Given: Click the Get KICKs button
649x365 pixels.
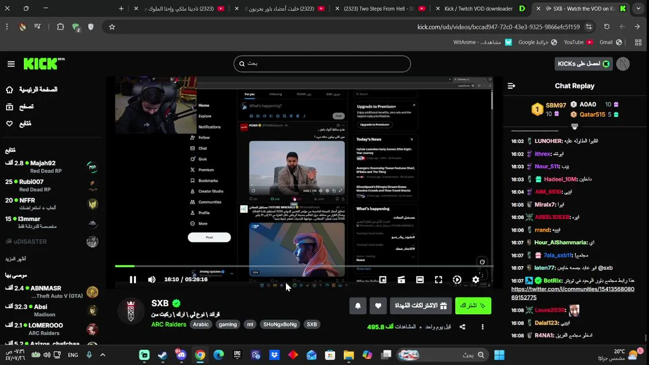Looking at the screenshot, I should (584, 64).
